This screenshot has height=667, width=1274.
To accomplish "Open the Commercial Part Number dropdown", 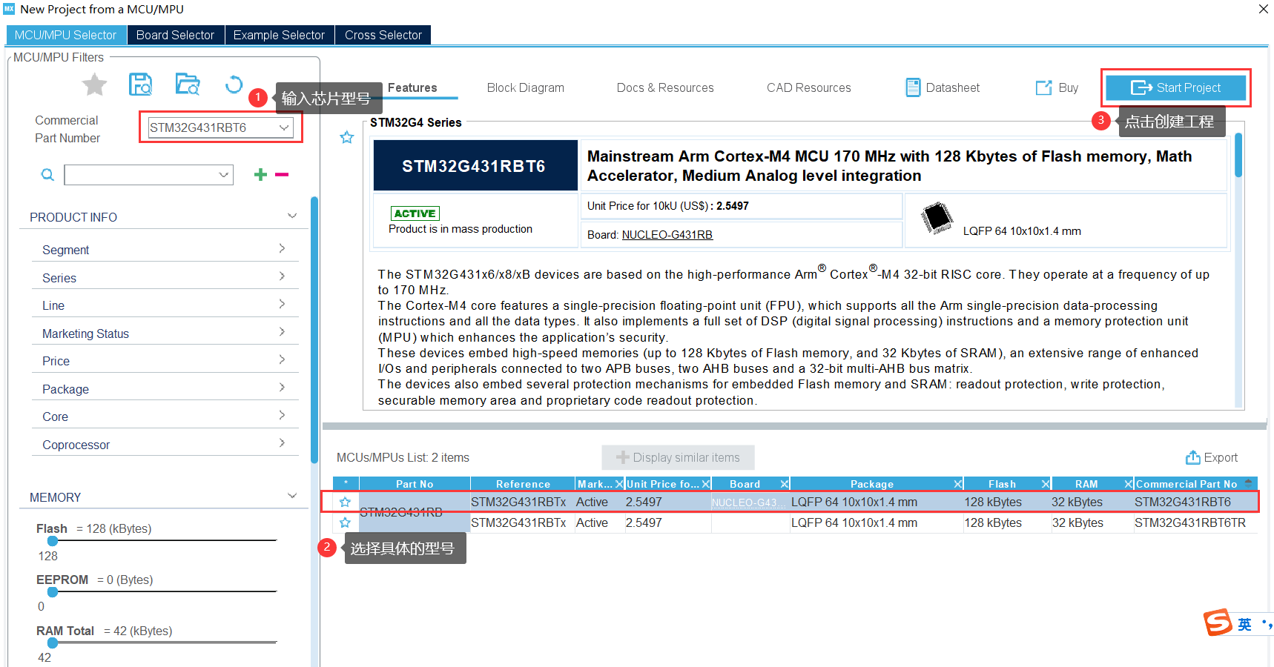I will [x=283, y=127].
